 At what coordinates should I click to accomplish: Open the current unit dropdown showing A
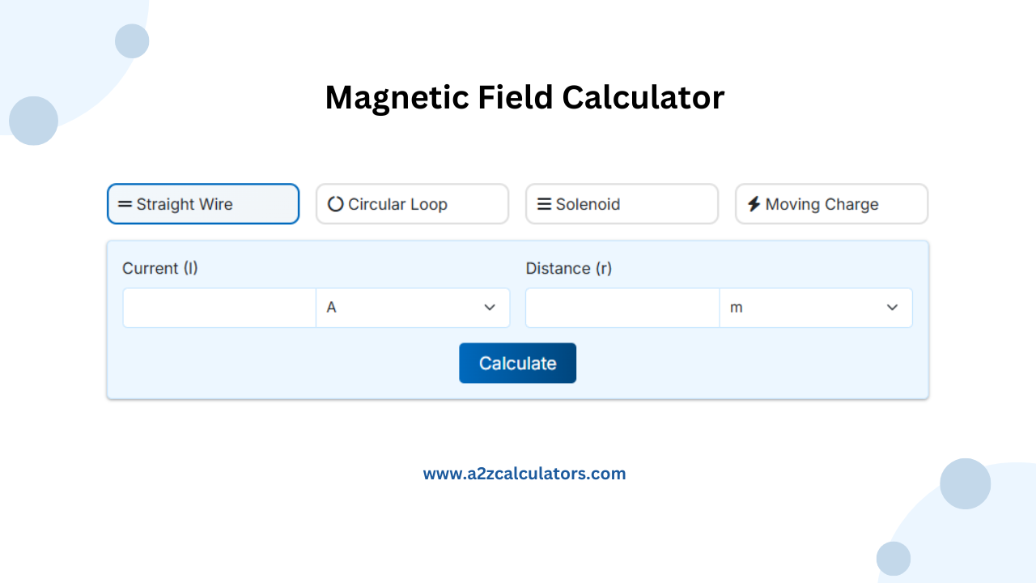[x=413, y=308]
